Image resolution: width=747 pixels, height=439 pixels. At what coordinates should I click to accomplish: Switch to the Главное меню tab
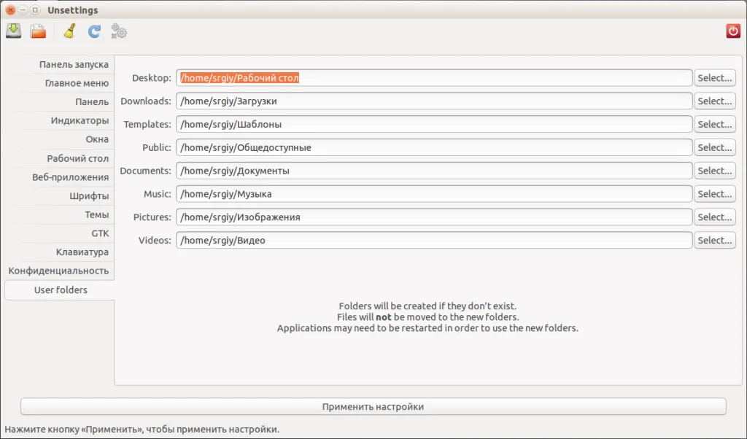tap(66, 83)
